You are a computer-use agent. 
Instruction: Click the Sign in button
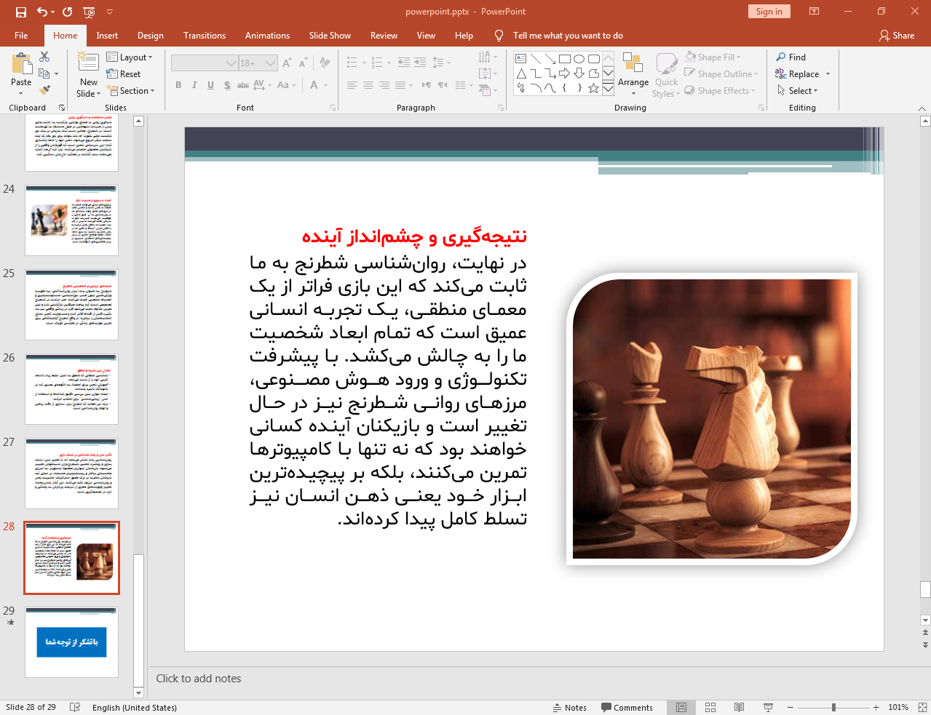point(769,12)
